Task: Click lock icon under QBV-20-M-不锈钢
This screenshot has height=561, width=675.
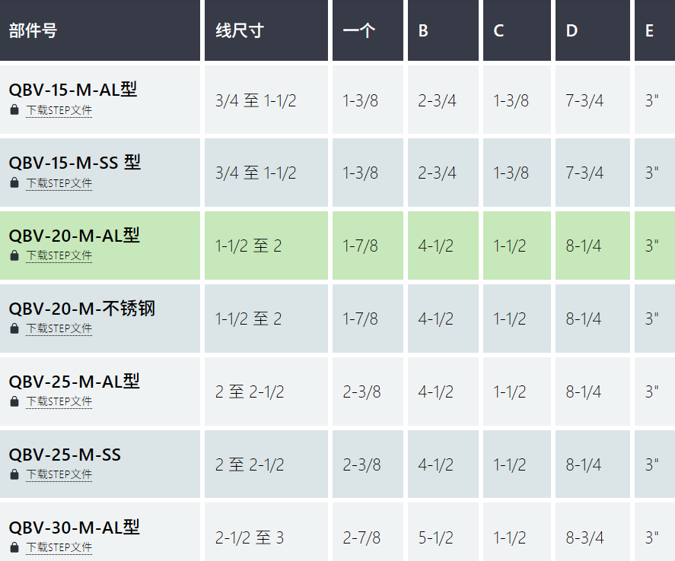Action: point(14,329)
